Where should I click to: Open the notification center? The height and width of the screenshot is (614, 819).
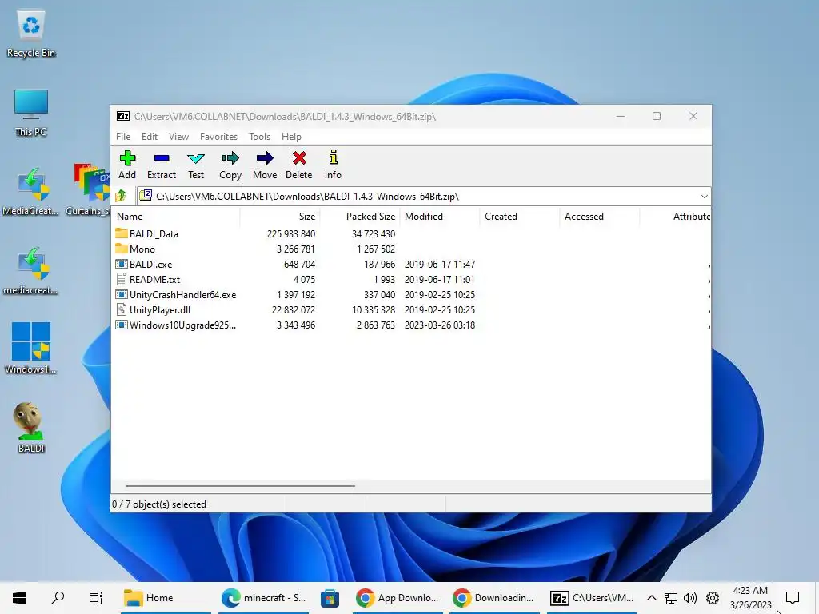point(793,597)
